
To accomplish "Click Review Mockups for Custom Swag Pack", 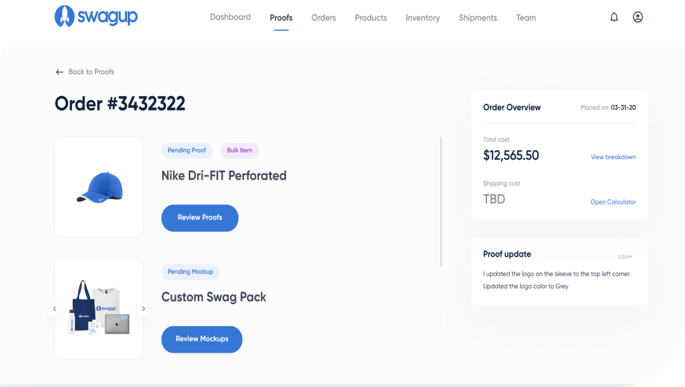I will [x=202, y=339].
